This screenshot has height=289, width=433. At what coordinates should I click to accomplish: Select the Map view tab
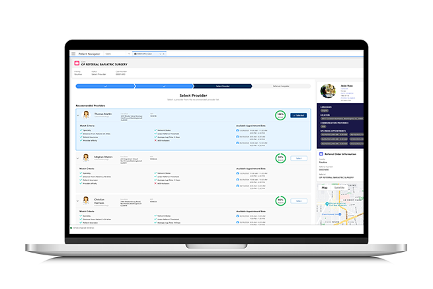pyautogui.click(x=325, y=188)
